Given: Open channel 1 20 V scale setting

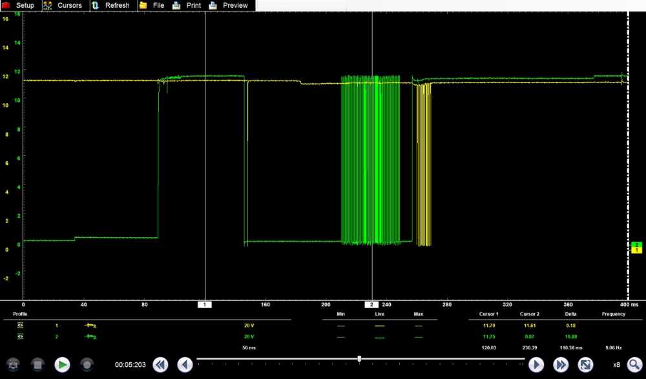Looking at the screenshot, I should [x=247, y=326].
